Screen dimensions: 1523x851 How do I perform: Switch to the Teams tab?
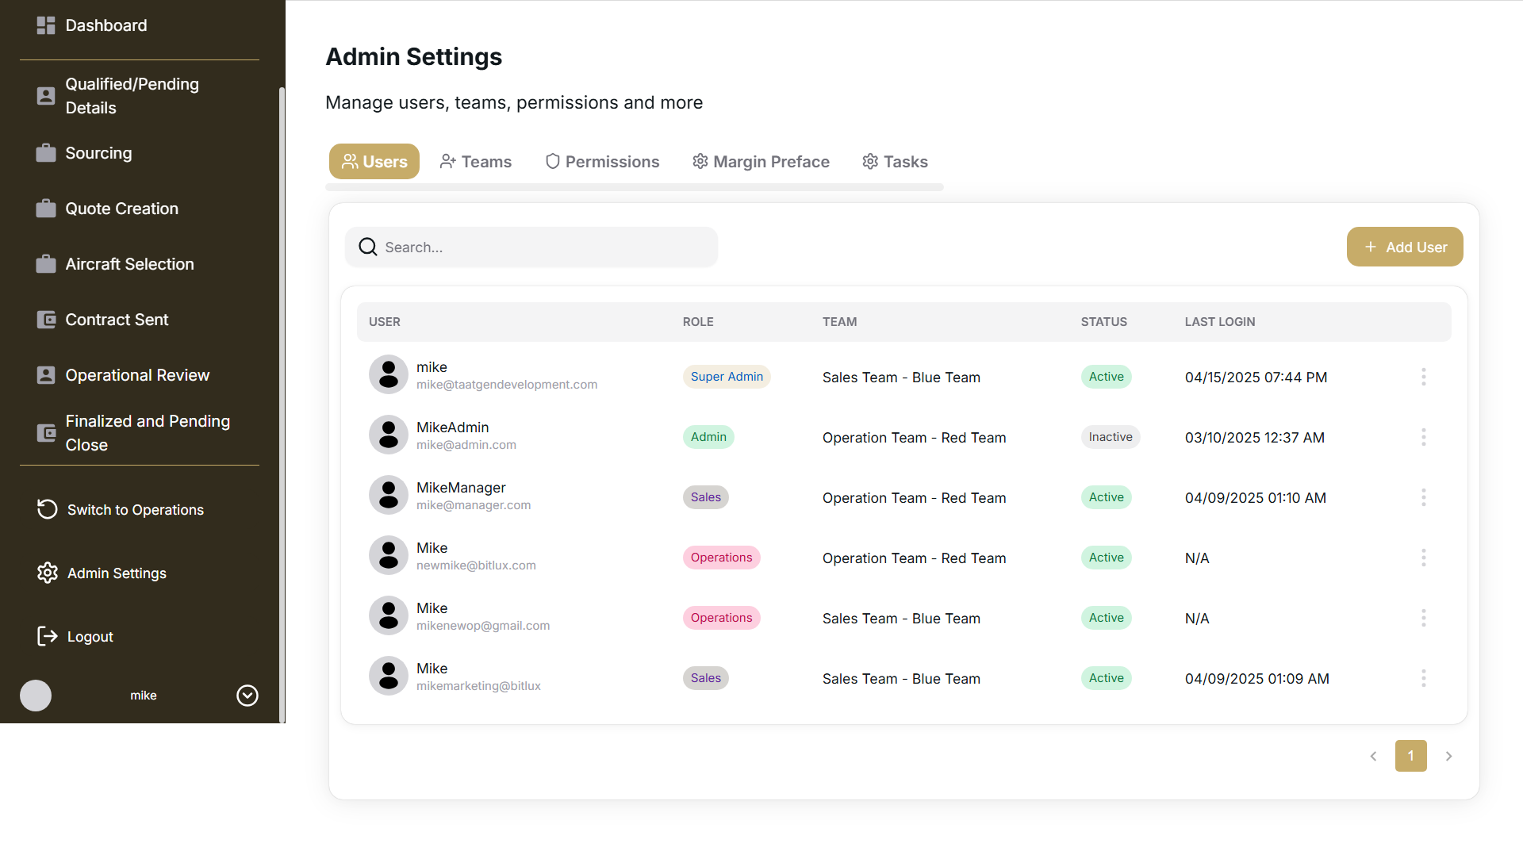click(476, 162)
